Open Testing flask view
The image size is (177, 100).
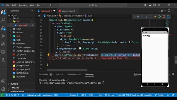point(3,60)
